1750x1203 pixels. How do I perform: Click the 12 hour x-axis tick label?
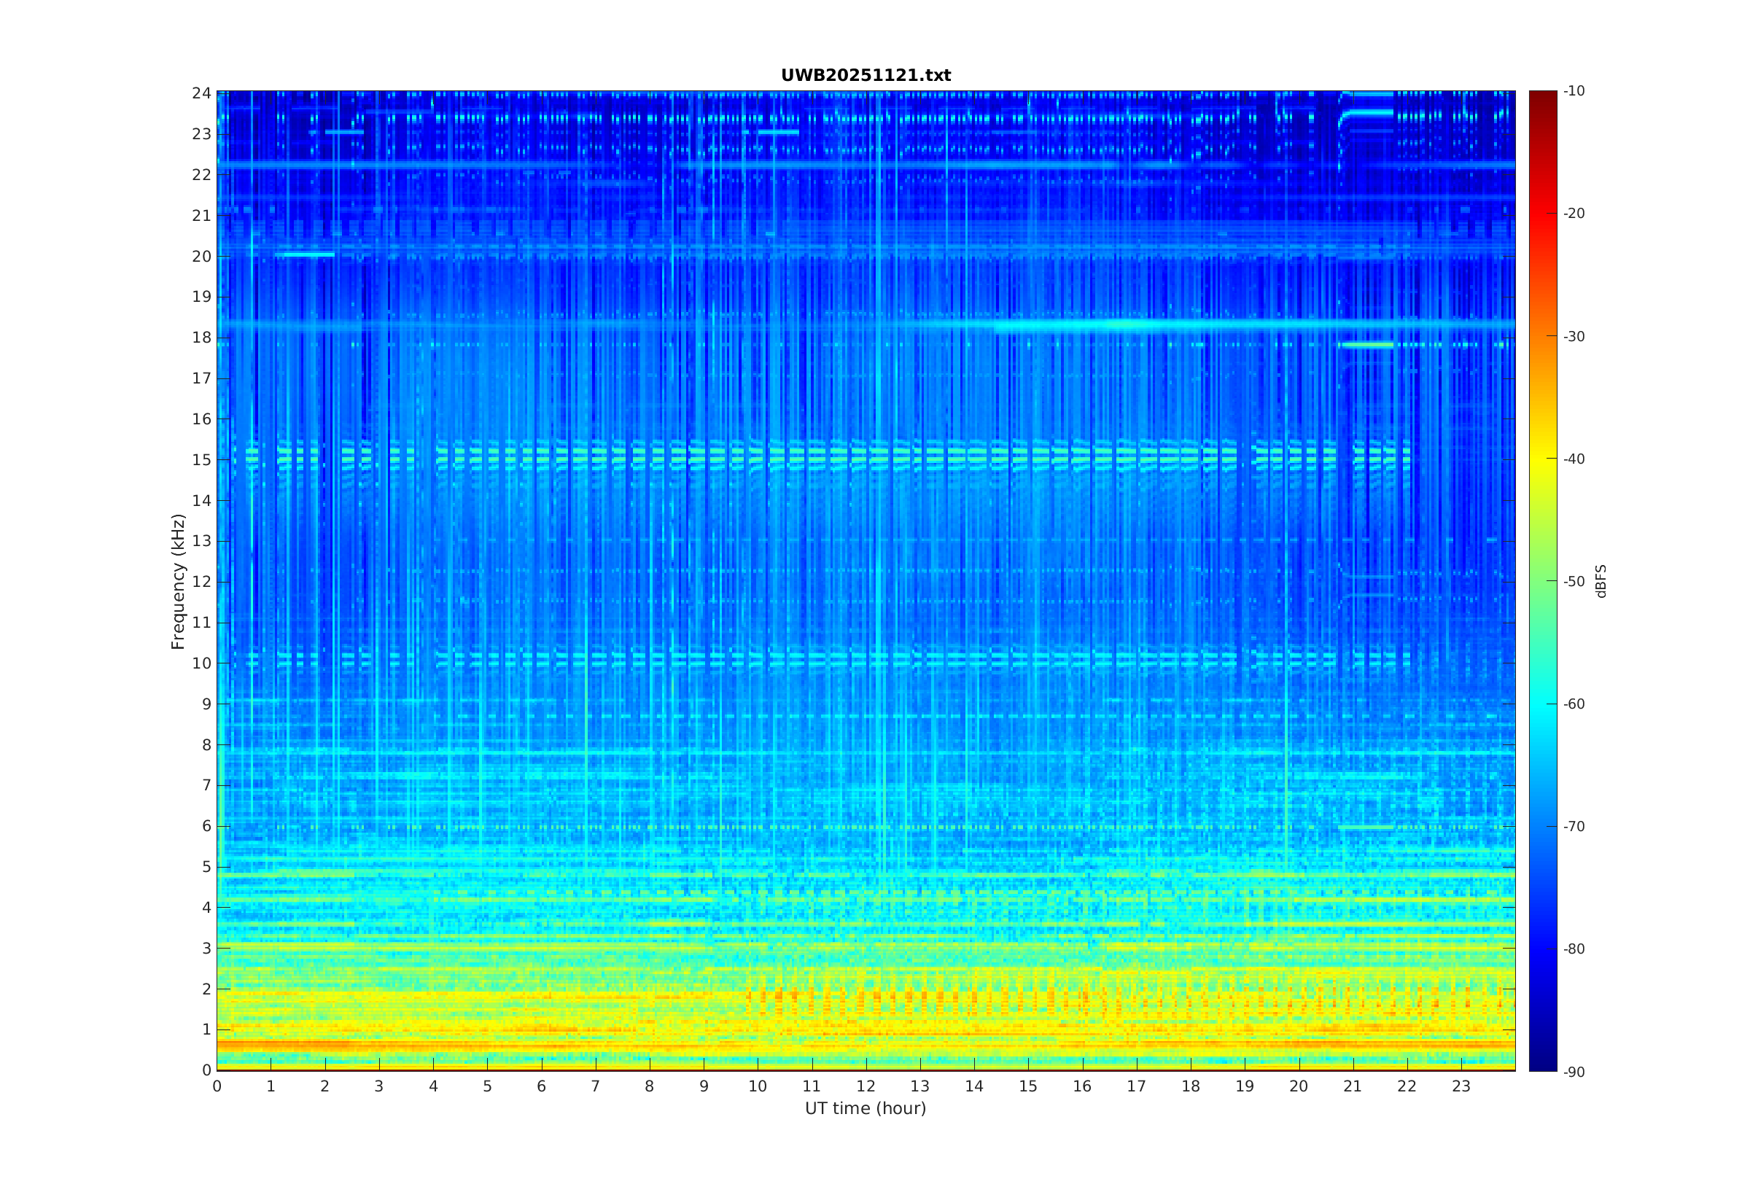866,1086
